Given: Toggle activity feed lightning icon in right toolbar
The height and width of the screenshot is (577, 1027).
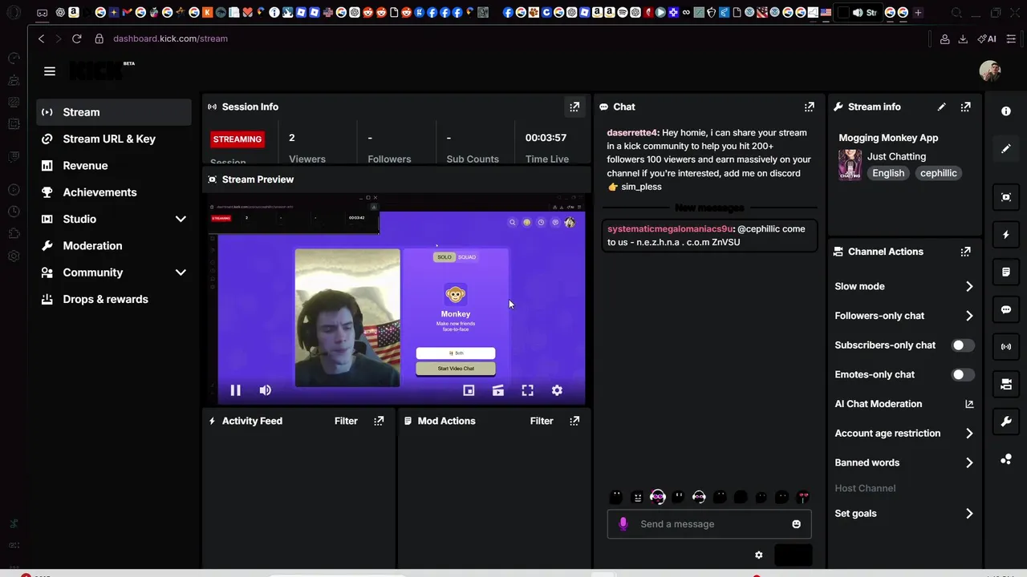Looking at the screenshot, I should 1006,235.
